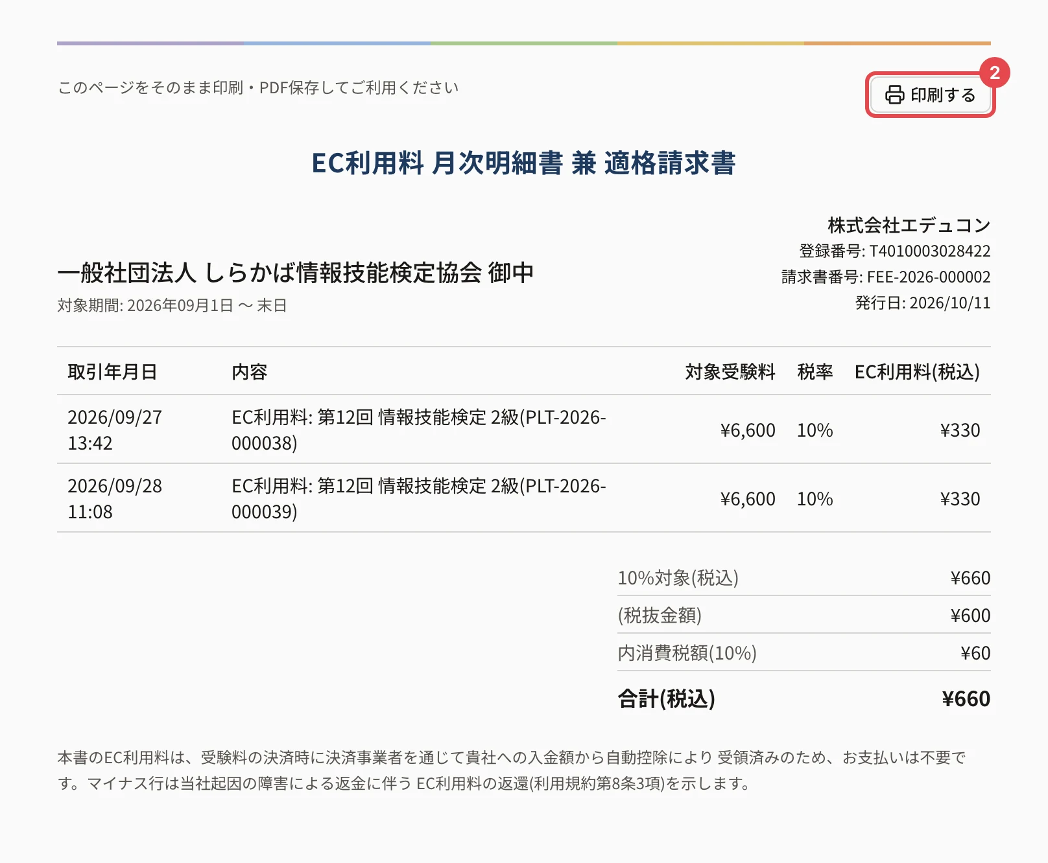Click the 取引年月日 column header

coord(112,371)
